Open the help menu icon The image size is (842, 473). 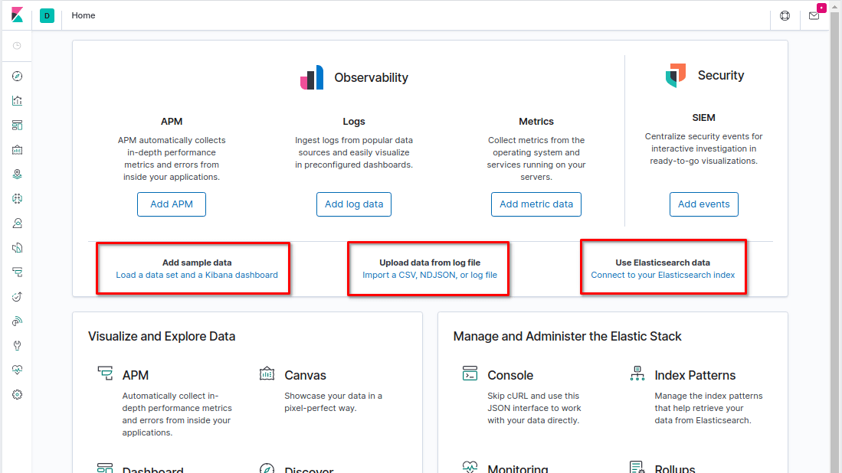click(785, 15)
